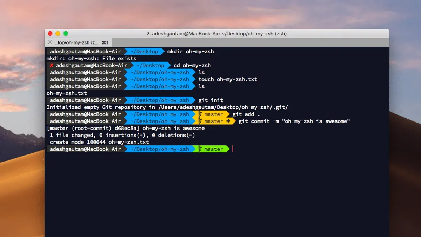The height and width of the screenshot is (237, 421).
Task: Click the plus icon after yellow master segment
Action: pos(228,121)
